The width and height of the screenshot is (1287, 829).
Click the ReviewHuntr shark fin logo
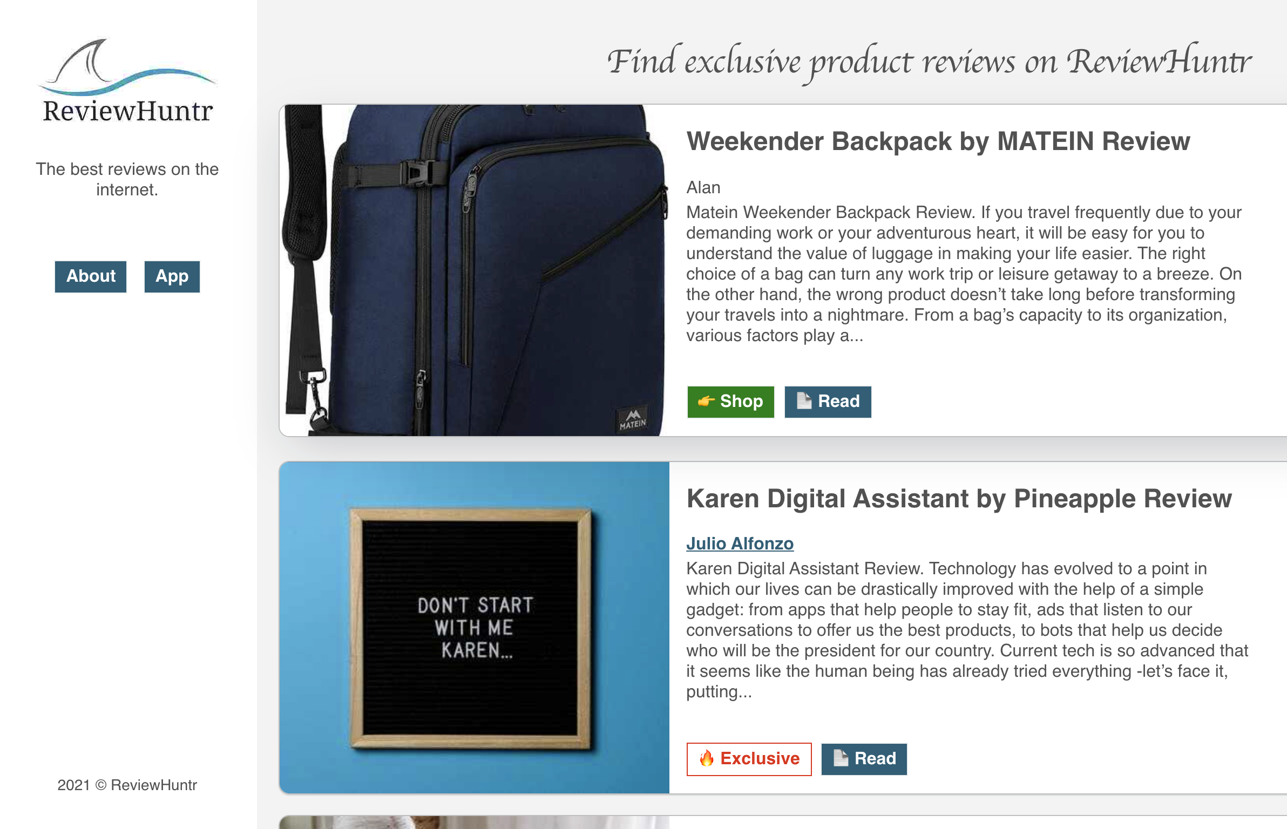click(x=127, y=67)
